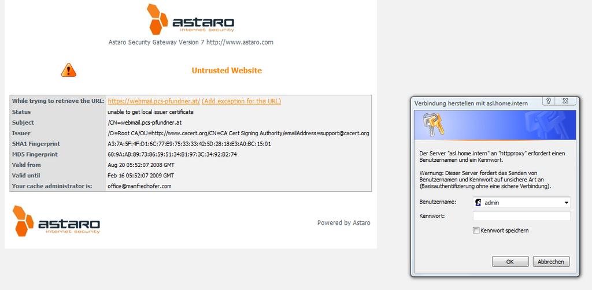Click the Valid from date Aug 20 2008

[x=141, y=165]
